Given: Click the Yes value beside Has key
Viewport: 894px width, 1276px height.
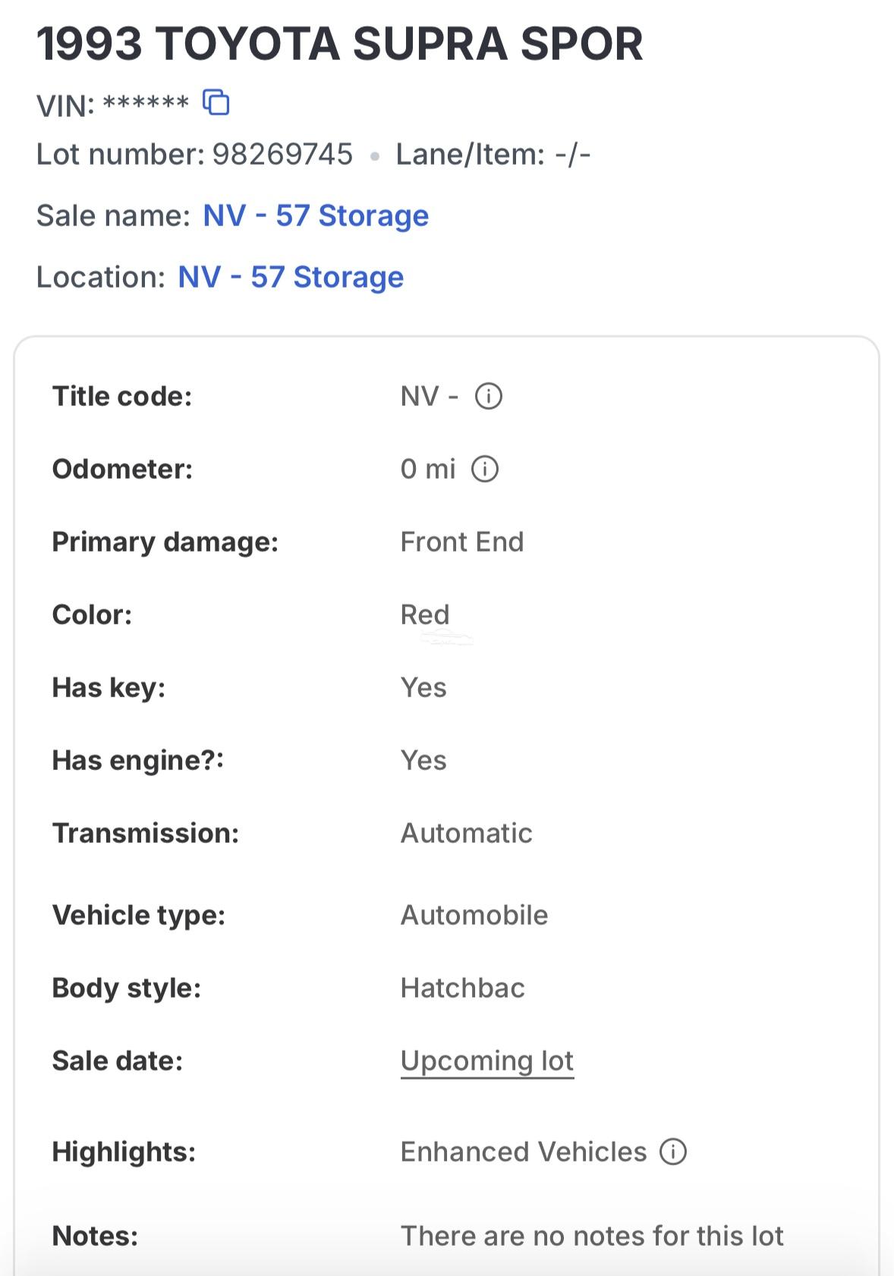Looking at the screenshot, I should point(423,687).
